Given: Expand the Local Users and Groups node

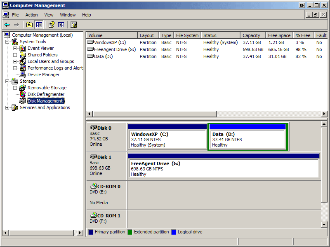Looking at the screenshot, I should coord(15,61).
